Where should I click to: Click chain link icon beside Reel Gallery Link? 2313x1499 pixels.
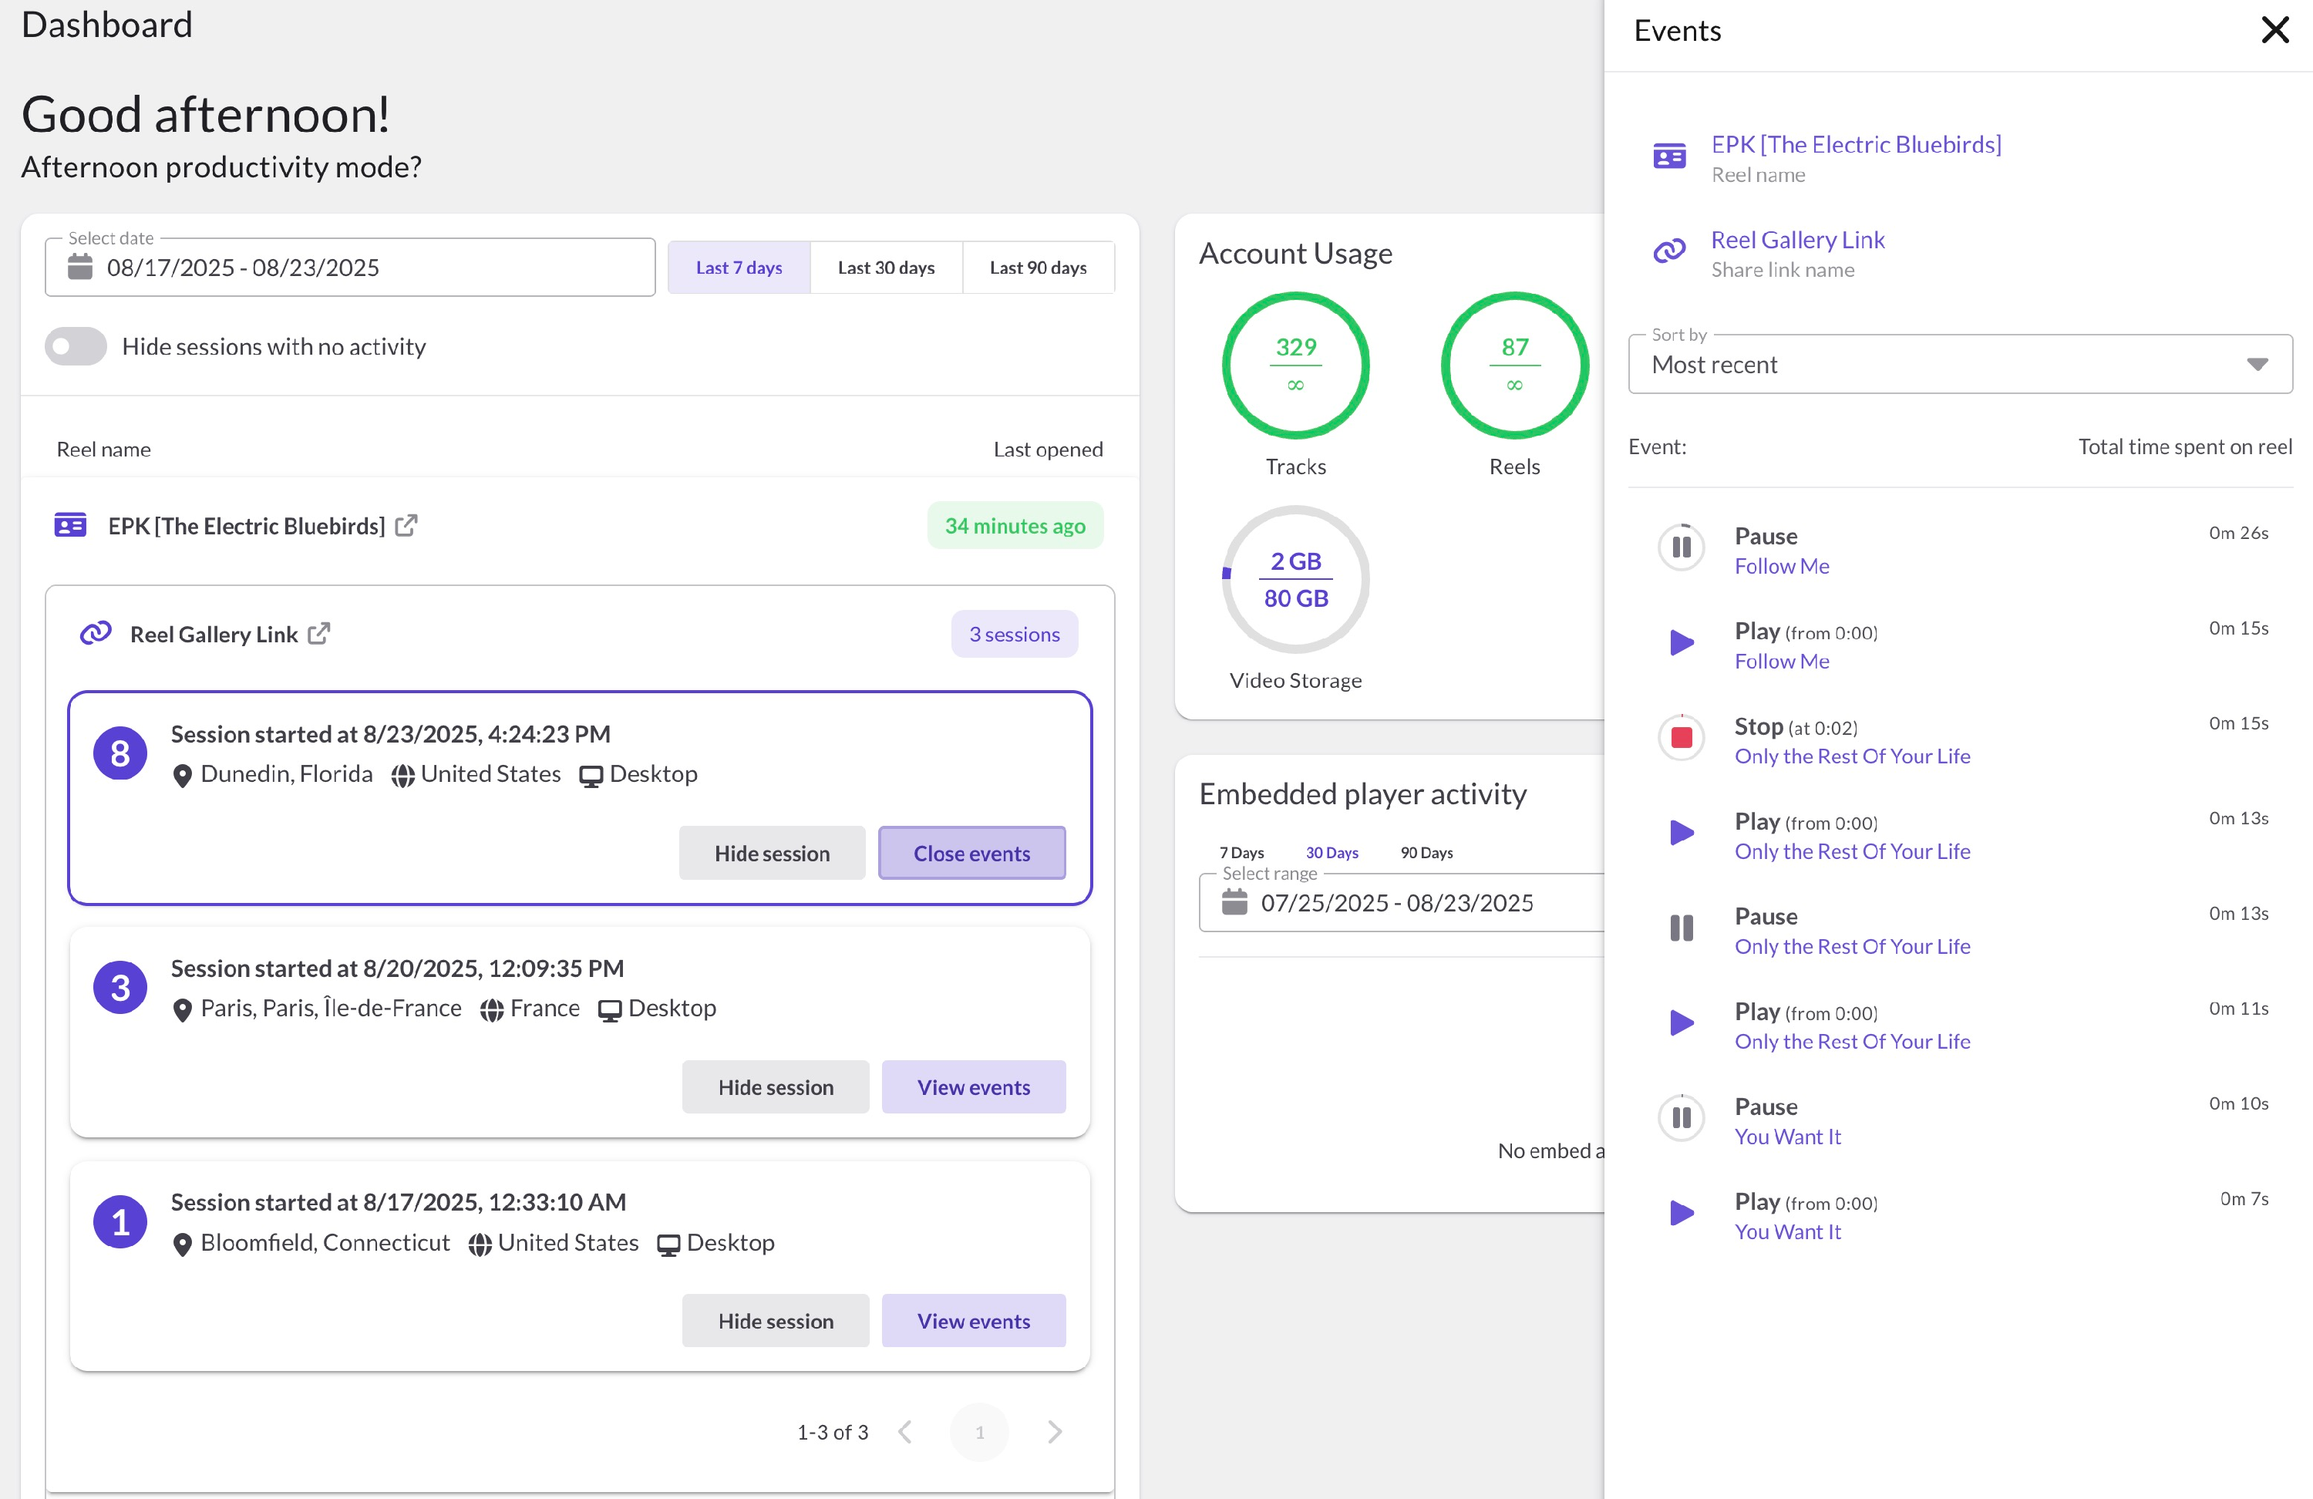click(x=96, y=634)
